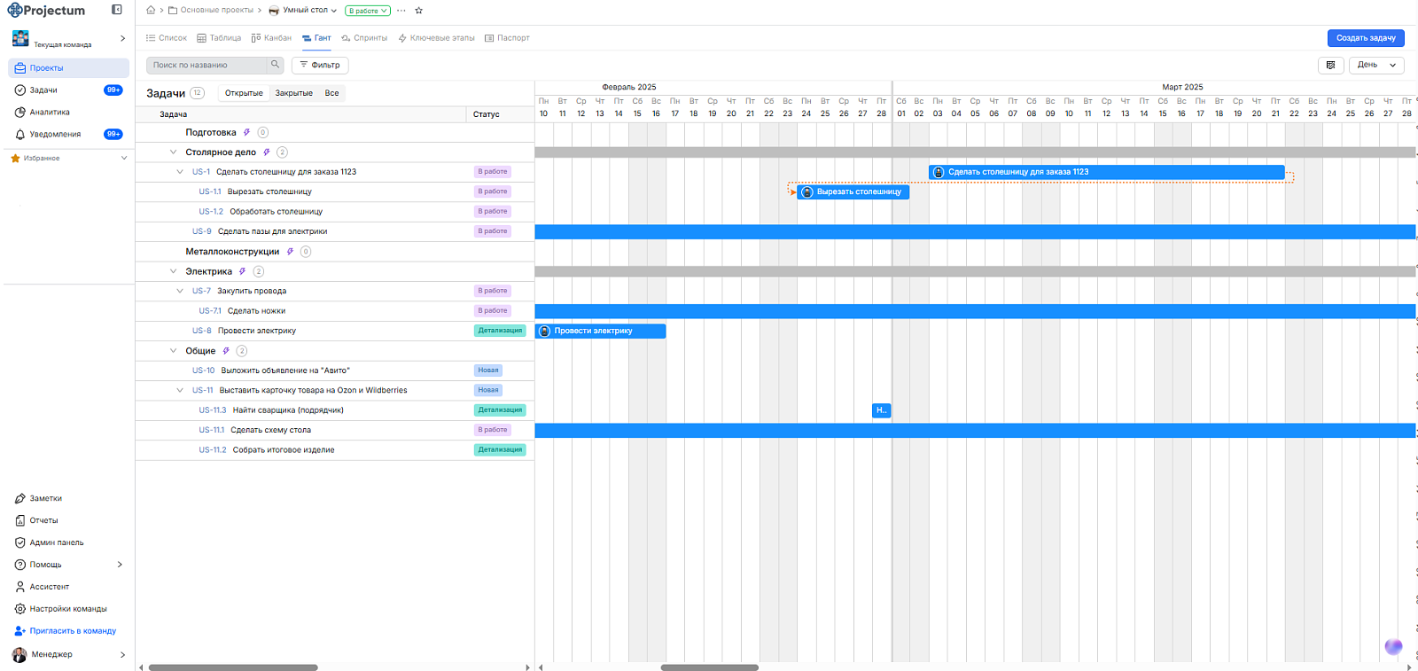Switch to the Список view tab

pos(167,38)
